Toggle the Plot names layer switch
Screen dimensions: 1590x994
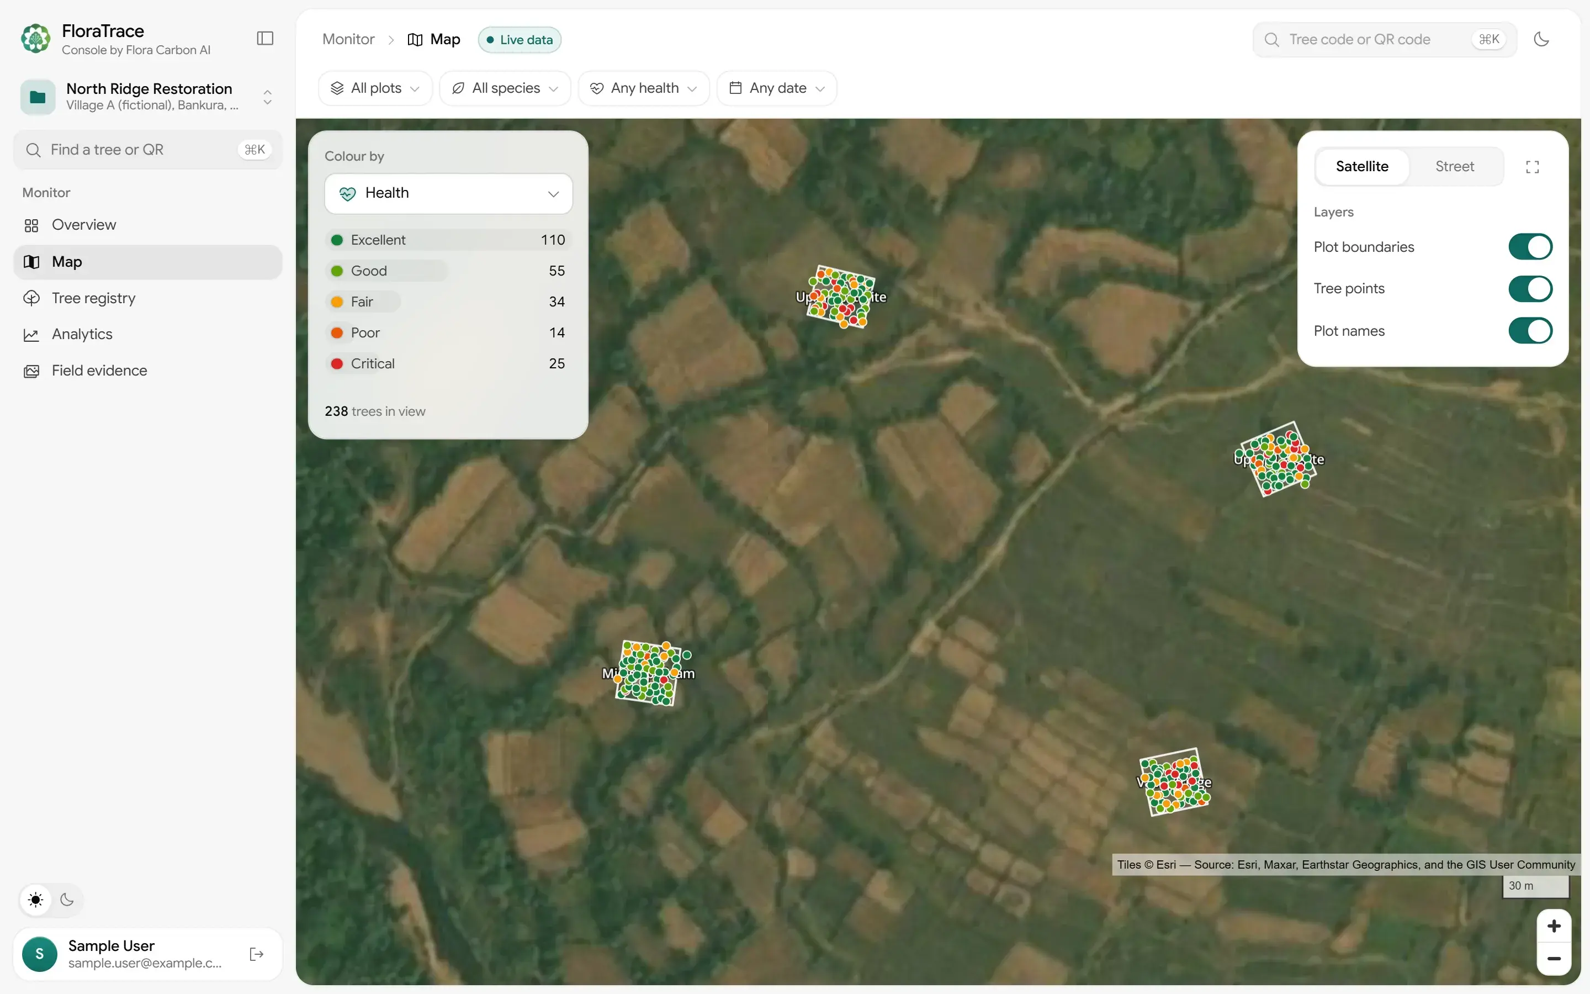coord(1530,331)
